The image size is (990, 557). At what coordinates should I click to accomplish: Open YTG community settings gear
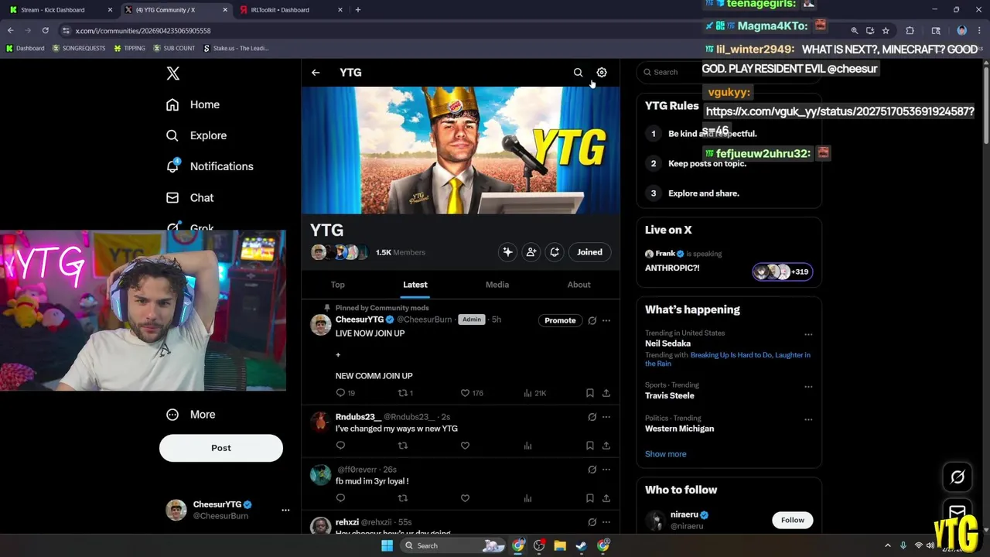point(602,73)
